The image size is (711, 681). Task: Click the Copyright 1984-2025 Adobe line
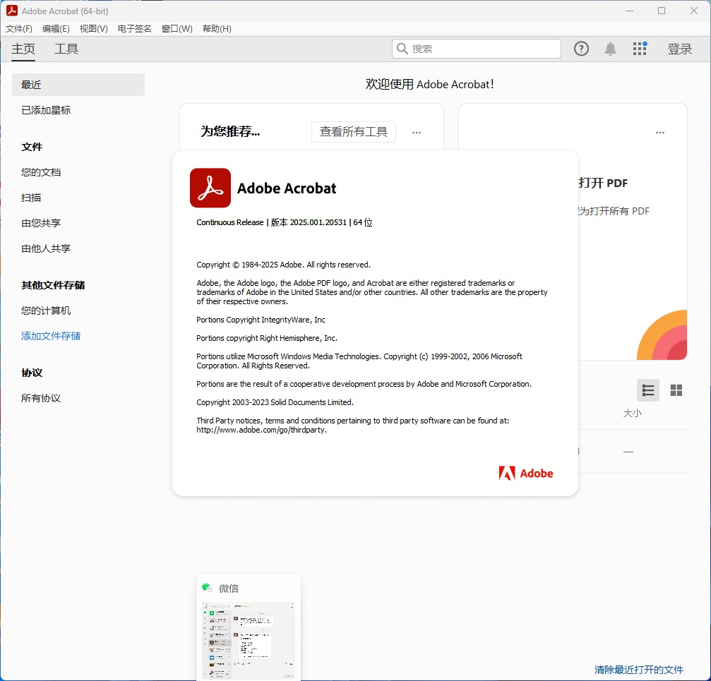[x=283, y=265]
